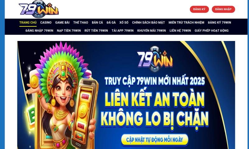Open GIẤY PHÉP HOẠT ĐỘNG link
The image size is (249, 149).
point(212,30)
